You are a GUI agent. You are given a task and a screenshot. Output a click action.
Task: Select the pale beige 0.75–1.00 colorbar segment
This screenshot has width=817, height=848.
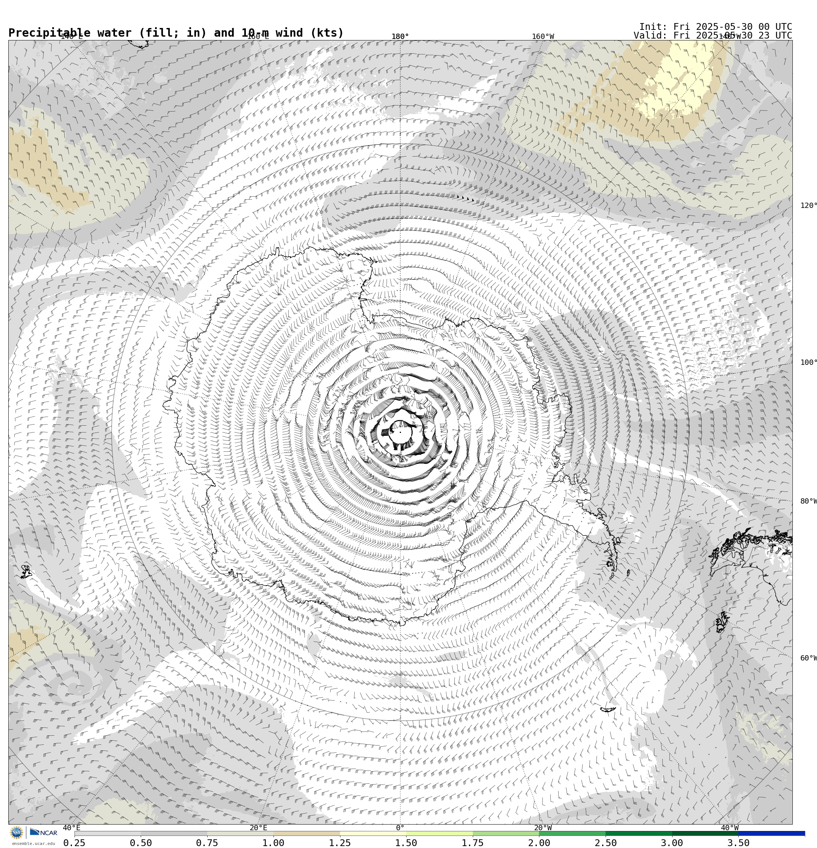(x=240, y=833)
